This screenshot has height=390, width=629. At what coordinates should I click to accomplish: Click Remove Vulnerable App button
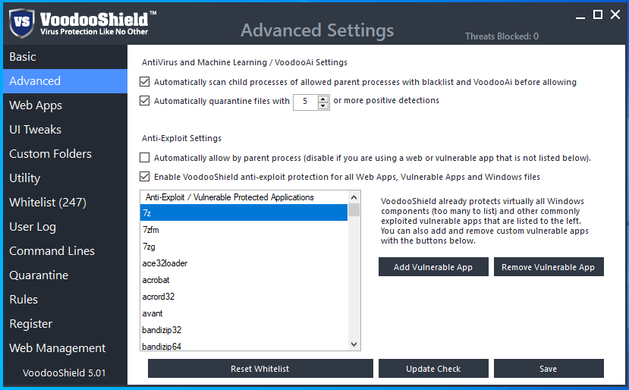(549, 267)
